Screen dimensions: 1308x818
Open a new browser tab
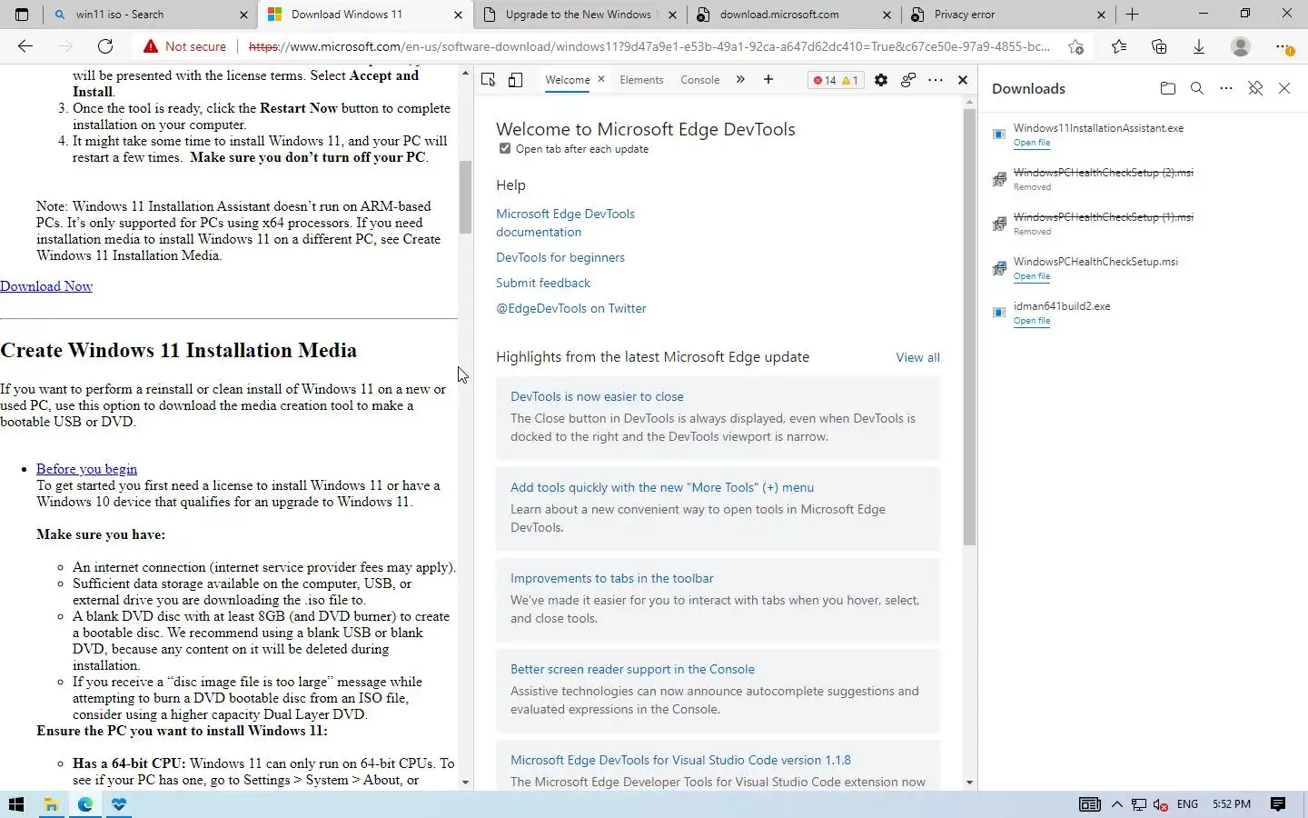coord(1132,15)
